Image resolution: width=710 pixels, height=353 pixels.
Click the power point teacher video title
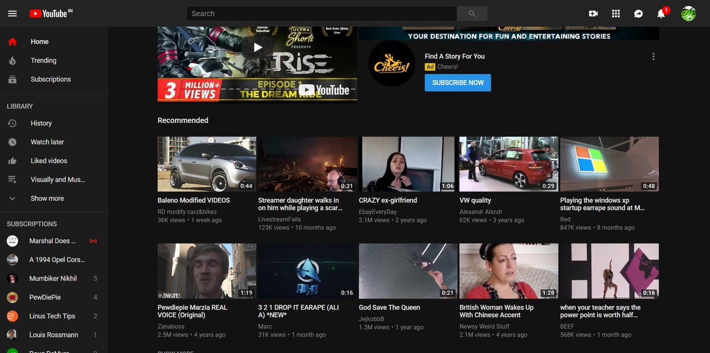[x=601, y=311]
